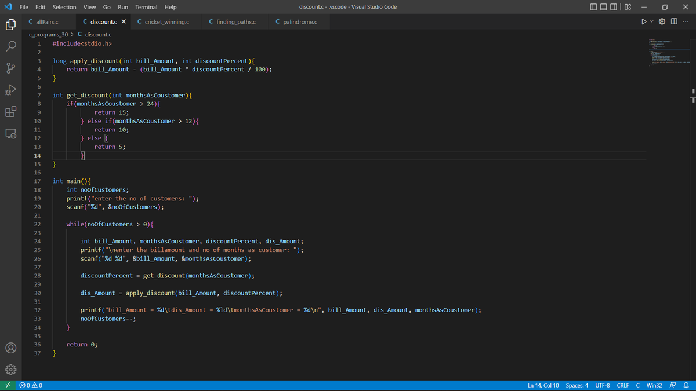Open the Terminal menu
Viewport: 696px width, 391px height.
(146, 6)
